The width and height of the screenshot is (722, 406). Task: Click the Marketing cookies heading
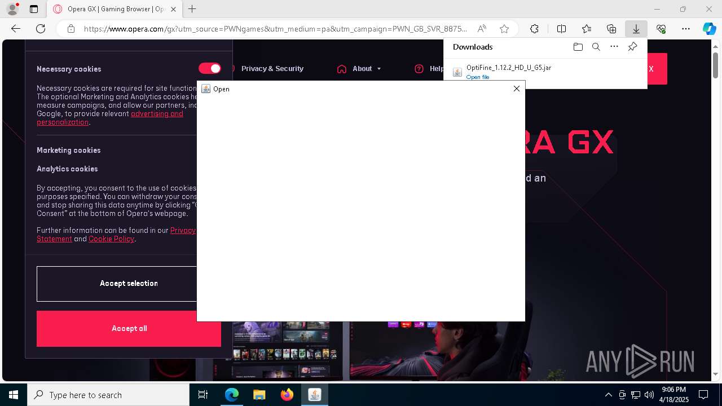[69, 151]
